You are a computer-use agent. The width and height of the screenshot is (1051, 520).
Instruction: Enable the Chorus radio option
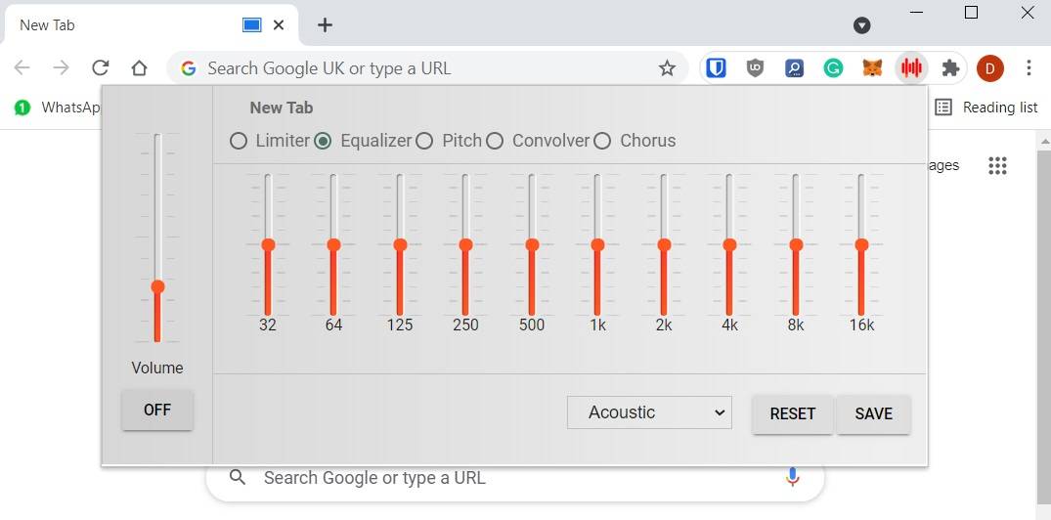coord(602,141)
